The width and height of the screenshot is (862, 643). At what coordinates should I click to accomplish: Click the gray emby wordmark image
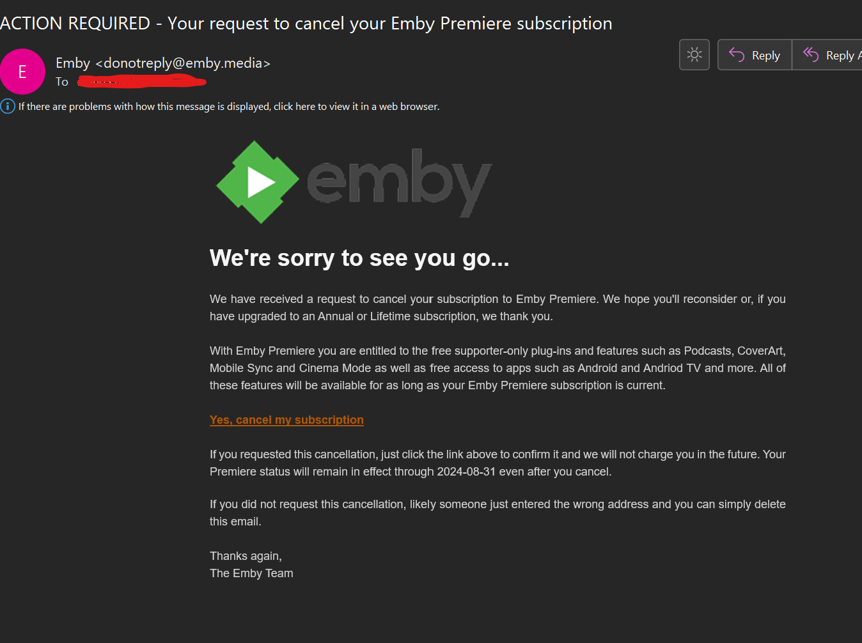399,182
